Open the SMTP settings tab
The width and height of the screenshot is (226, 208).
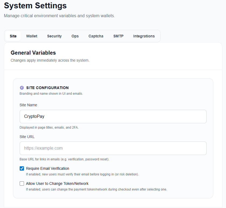click(118, 36)
